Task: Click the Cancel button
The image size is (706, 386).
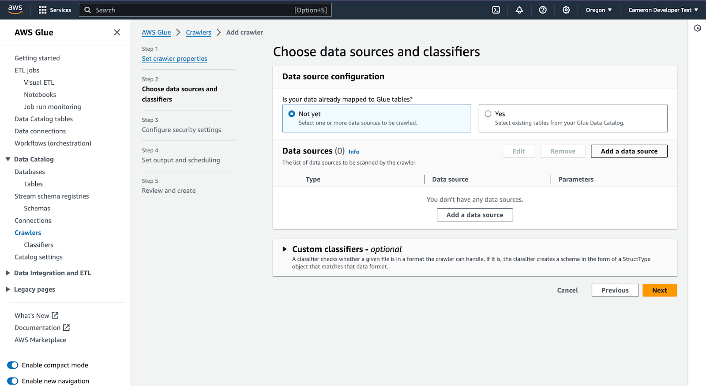Action: [567, 290]
